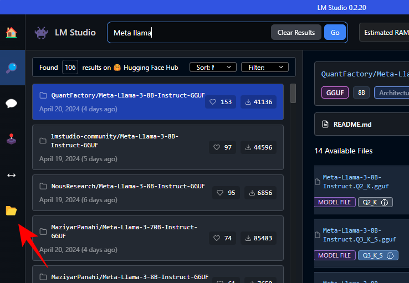
Task: Click heart likes badge showing 97
Action: click(x=222, y=147)
